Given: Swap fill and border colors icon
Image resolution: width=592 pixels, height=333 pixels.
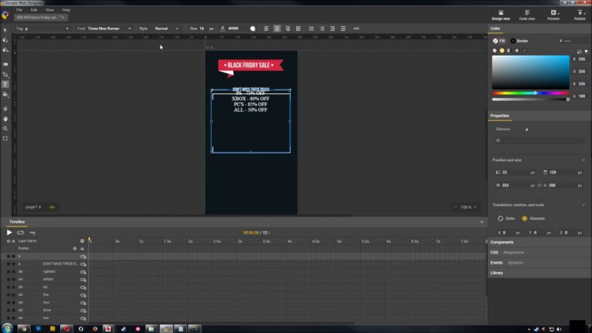Looking at the screenshot, I should (x=579, y=51).
